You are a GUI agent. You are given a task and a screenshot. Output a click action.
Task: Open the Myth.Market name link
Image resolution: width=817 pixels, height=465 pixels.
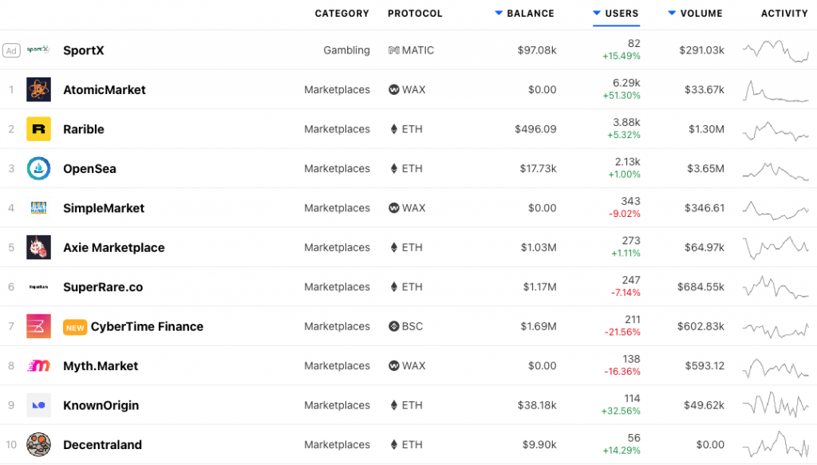(x=101, y=366)
